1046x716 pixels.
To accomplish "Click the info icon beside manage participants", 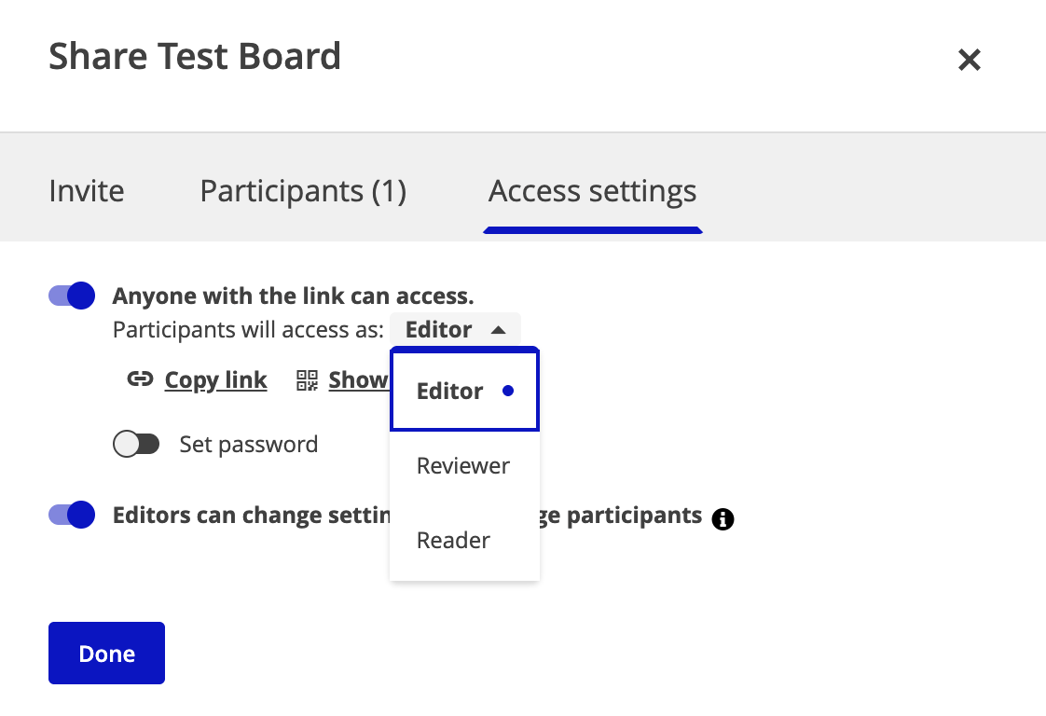I will [723, 519].
